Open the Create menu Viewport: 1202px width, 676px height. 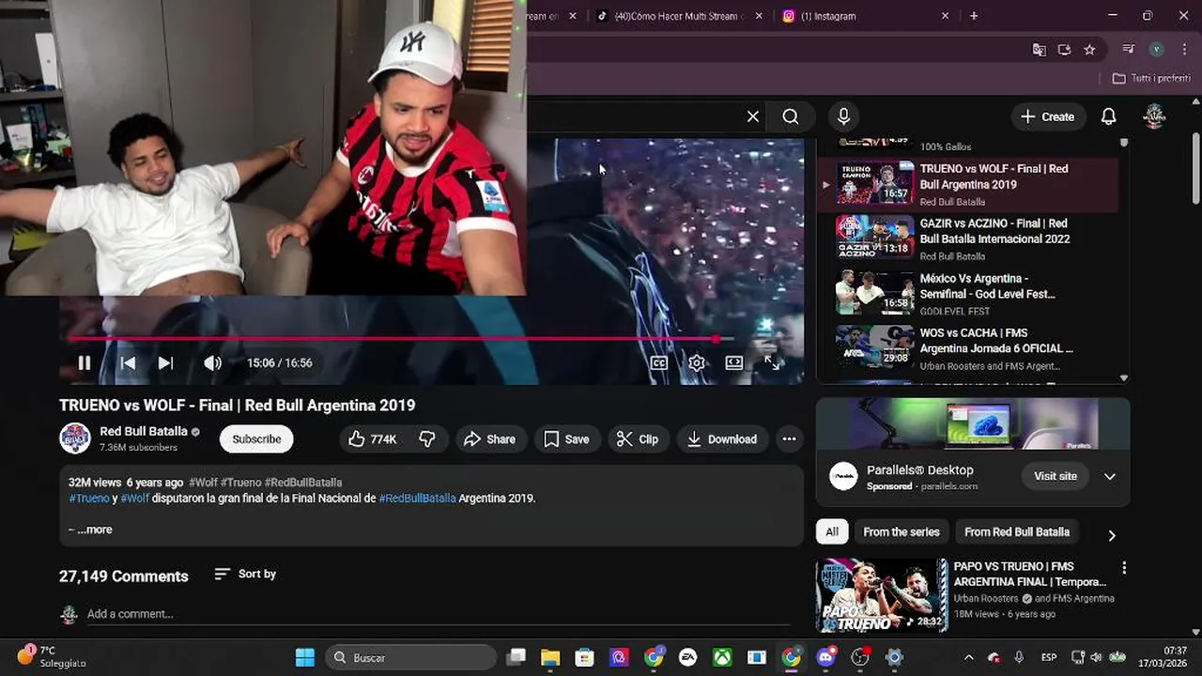[x=1047, y=116]
